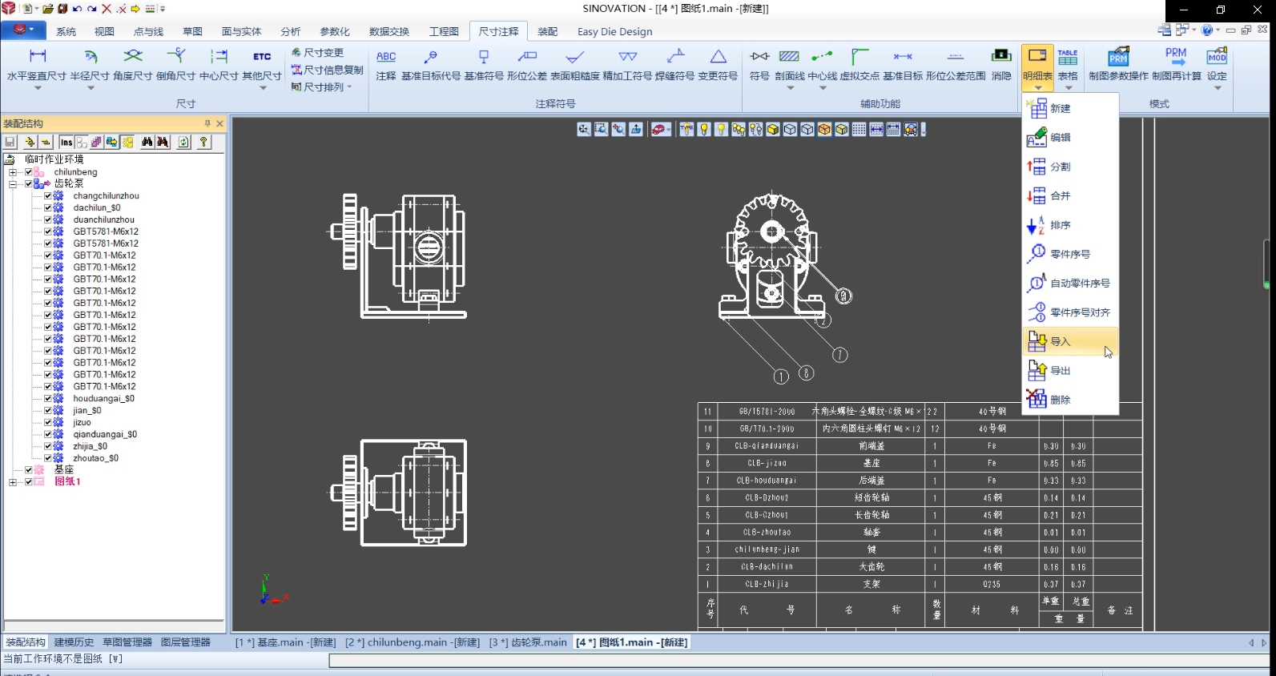Viewport: 1276px width, 676px height.
Task: Toggle the zhoutao_$0 checkbox
Action: 48,458
